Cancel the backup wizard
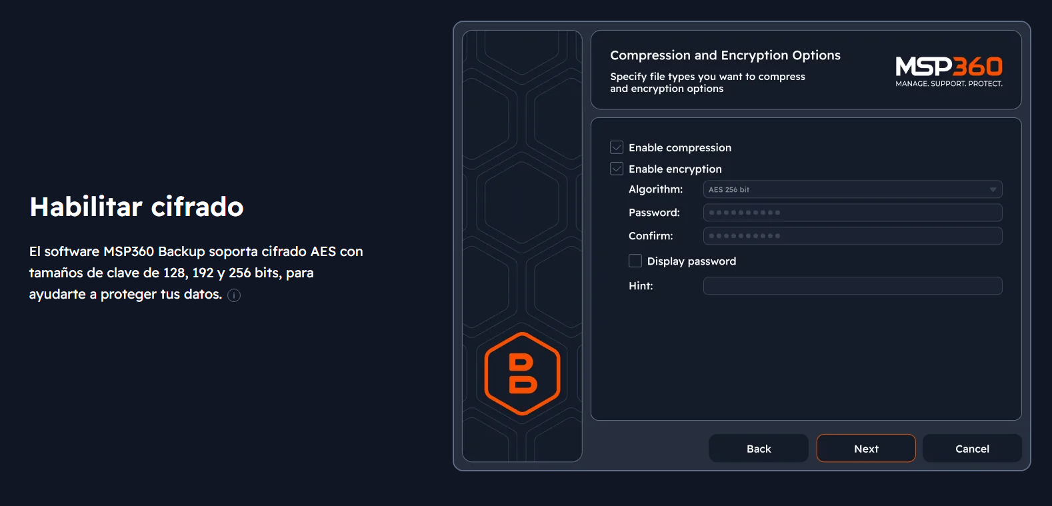 (x=972, y=449)
